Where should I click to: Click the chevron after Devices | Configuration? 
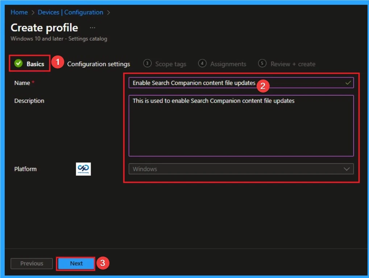108,12
